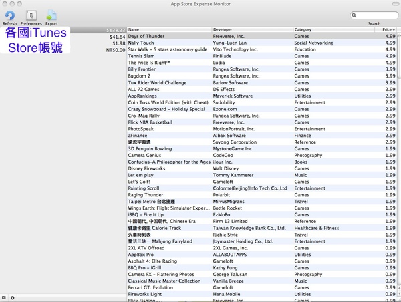
Task: Select the Star Walk astronomy guide row
Action: (x=261, y=49)
